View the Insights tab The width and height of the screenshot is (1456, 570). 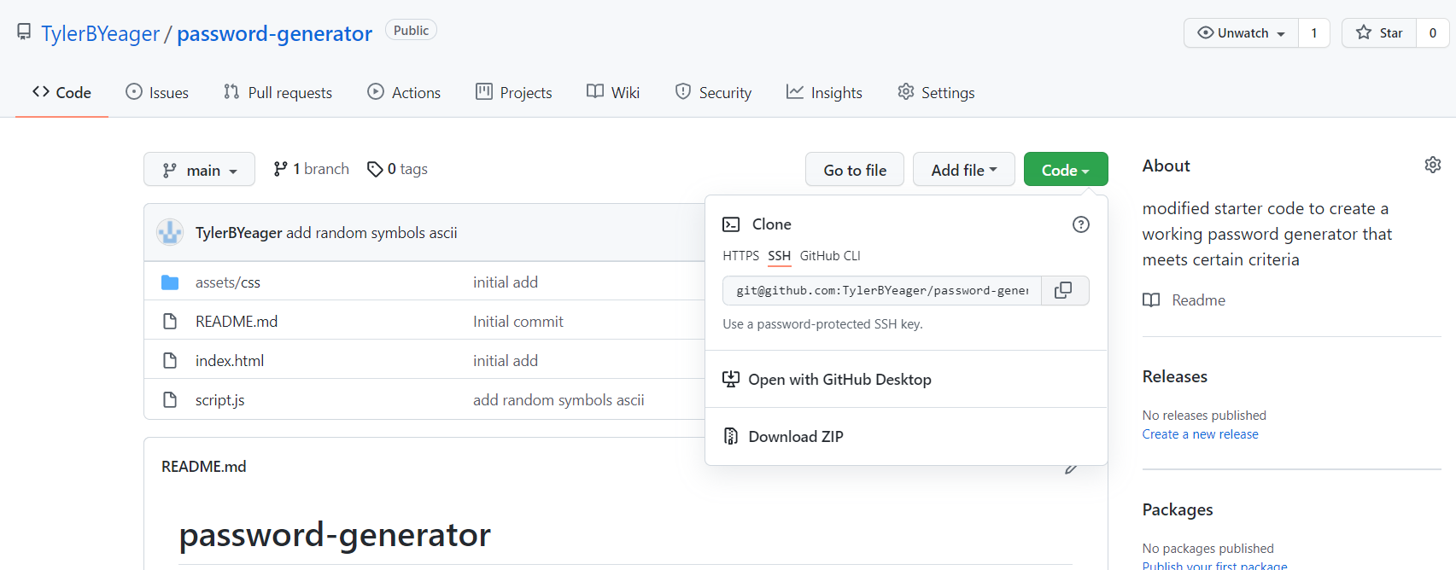[x=824, y=92]
